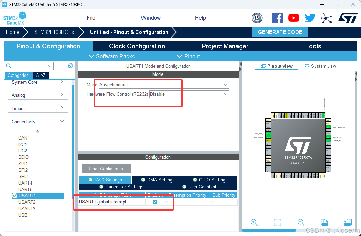Click the pinout view horizontal scrollbar
Viewport: 361px width, 236px height.
[x=269, y=230]
